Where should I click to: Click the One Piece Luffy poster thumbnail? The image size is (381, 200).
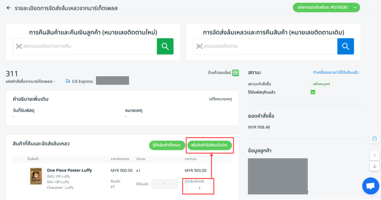pos(35,176)
